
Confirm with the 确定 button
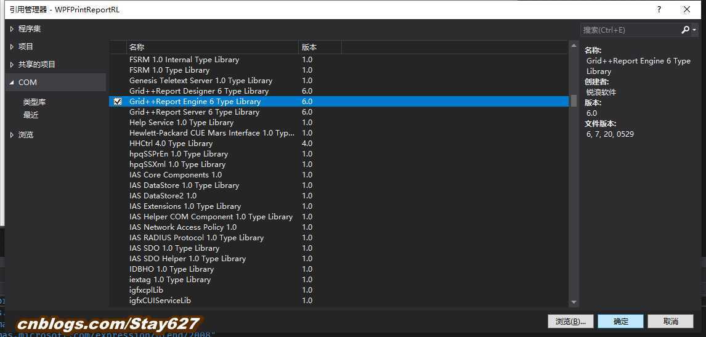(620, 321)
